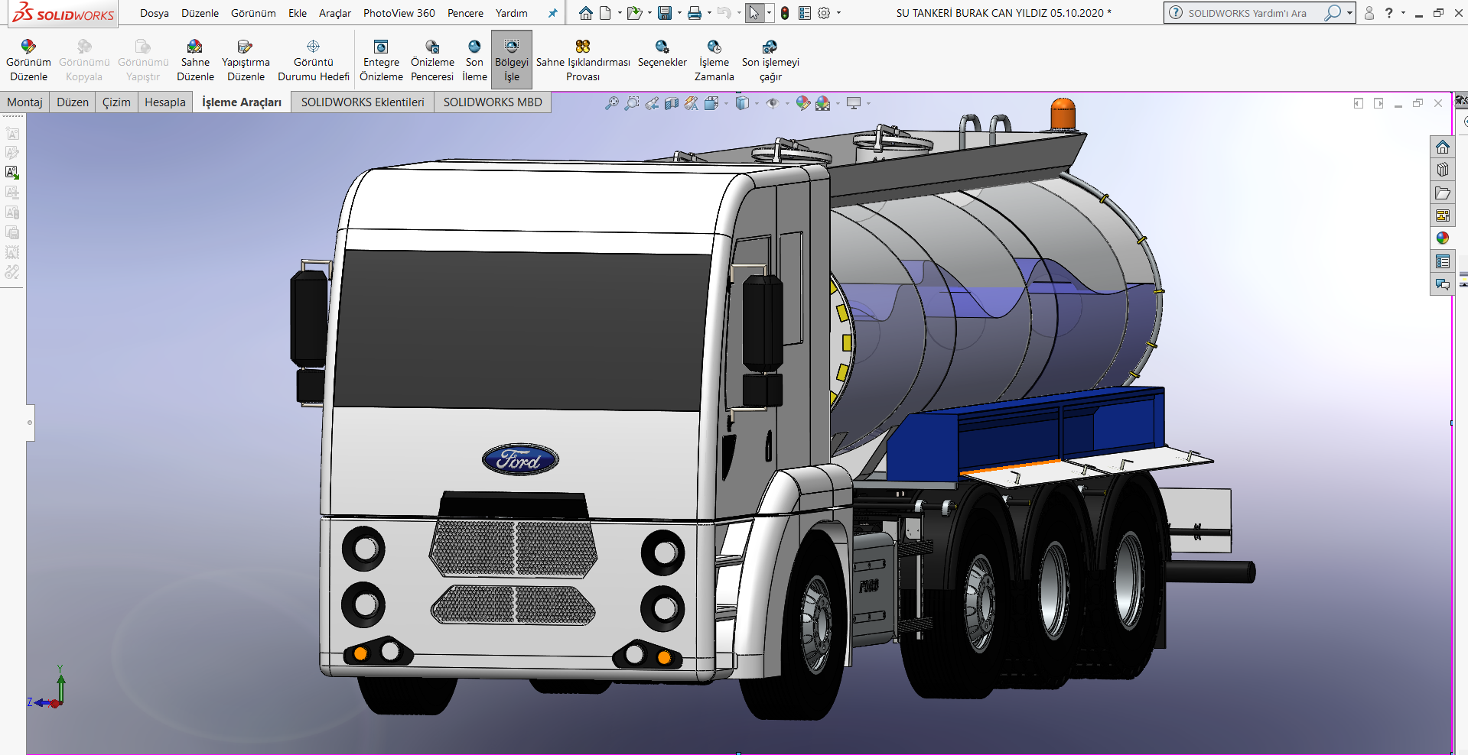The width and height of the screenshot is (1468, 755).
Task: Open Sahne Işıklandırması Provası tool
Action: 583,60
